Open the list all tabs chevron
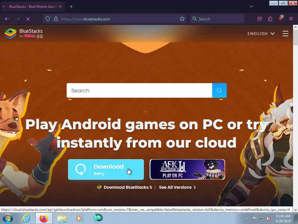Screen dimensions: 298x224 [x=251, y=6]
